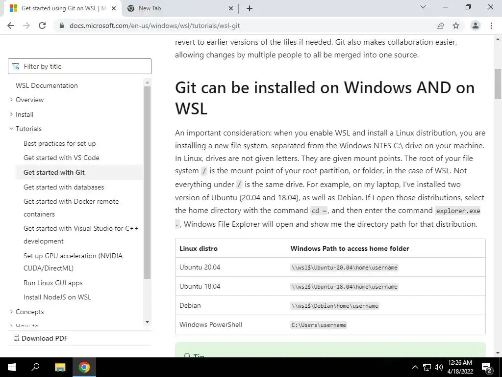Viewport: 502px width, 377px height.
Task: Open Install NodeJS on WSL
Action: click(57, 297)
